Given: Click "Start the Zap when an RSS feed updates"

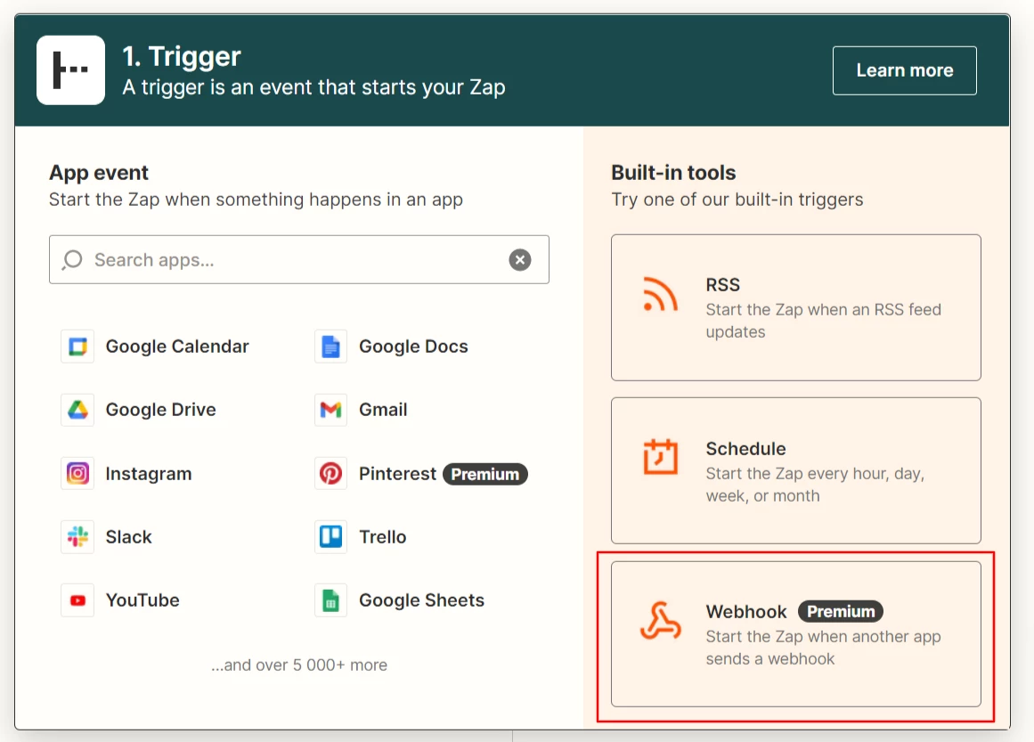Looking at the screenshot, I should click(824, 321).
